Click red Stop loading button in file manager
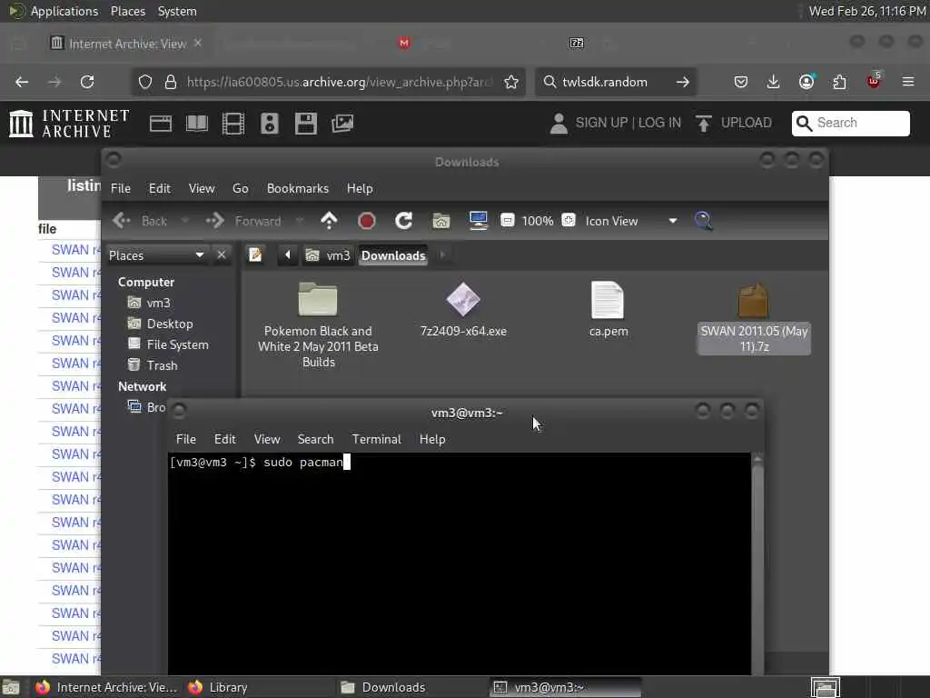Image resolution: width=930 pixels, height=698 pixels. tap(367, 221)
